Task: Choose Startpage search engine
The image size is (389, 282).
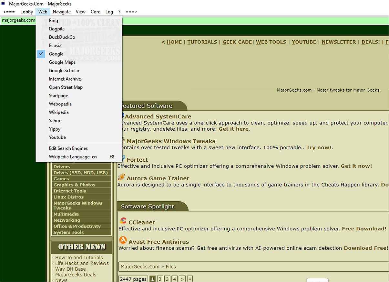Action: click(x=79, y=96)
